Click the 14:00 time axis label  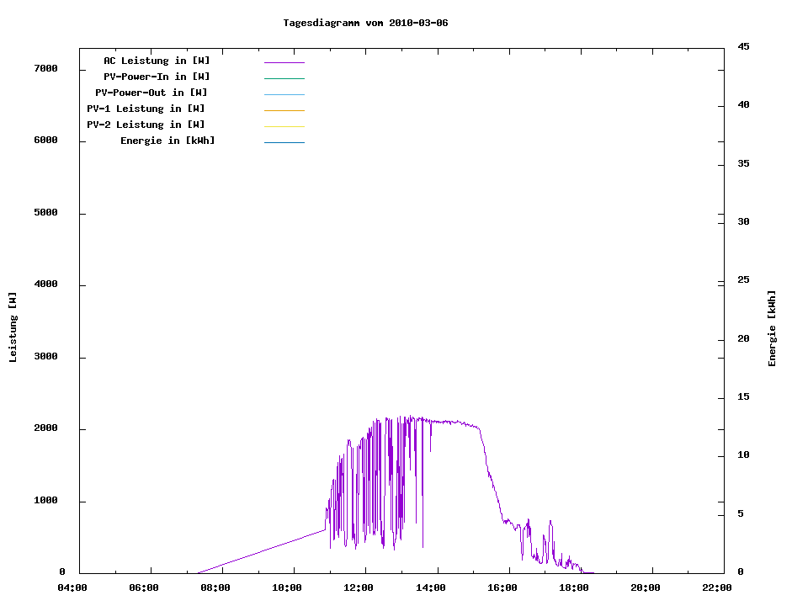coord(430,587)
